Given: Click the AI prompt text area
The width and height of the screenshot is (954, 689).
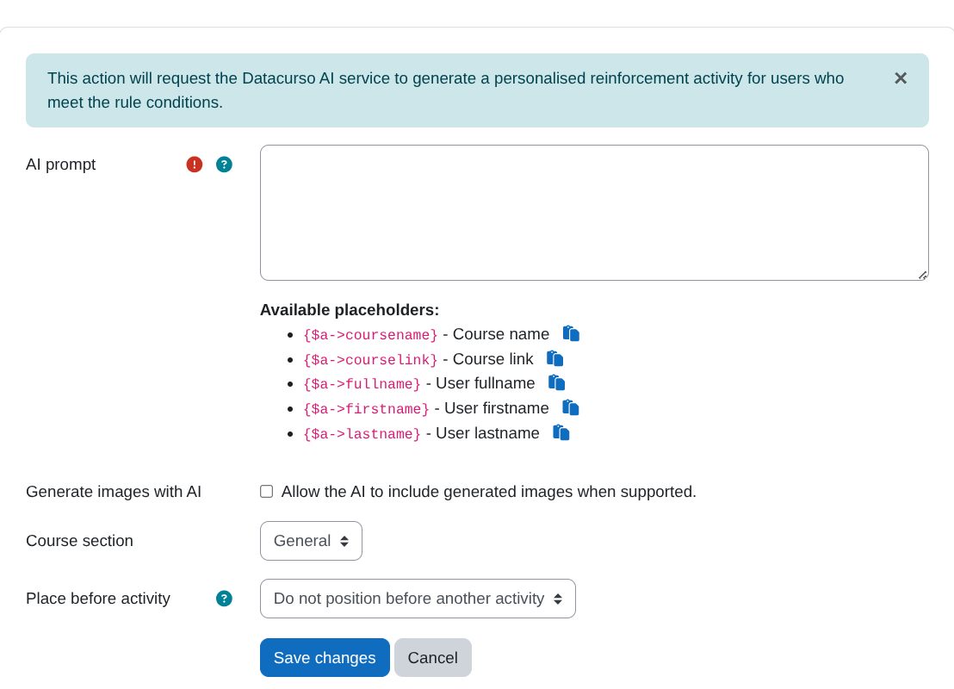Looking at the screenshot, I should tap(594, 212).
